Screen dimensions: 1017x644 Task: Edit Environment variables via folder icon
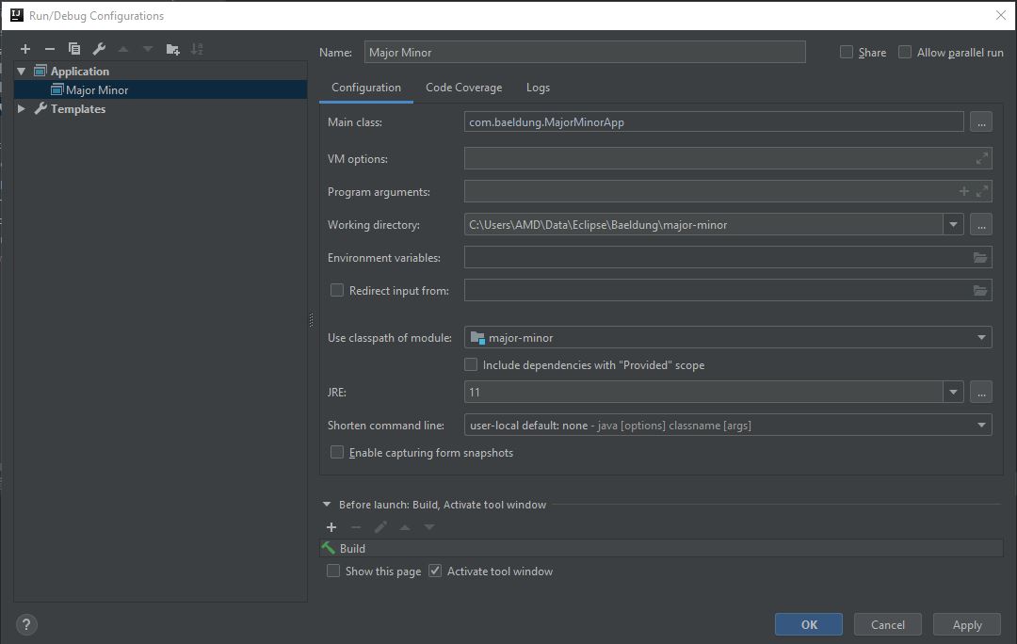[980, 257]
